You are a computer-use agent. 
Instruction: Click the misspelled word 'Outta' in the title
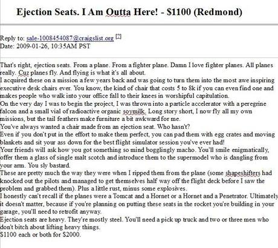tap(118, 12)
